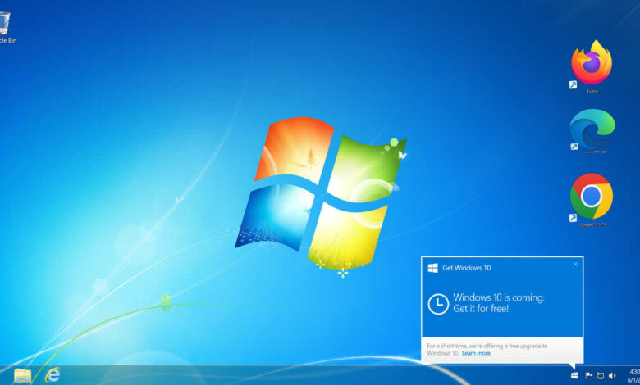Close the Get Windows 10 notification
This screenshot has height=385, width=640.
click(575, 264)
